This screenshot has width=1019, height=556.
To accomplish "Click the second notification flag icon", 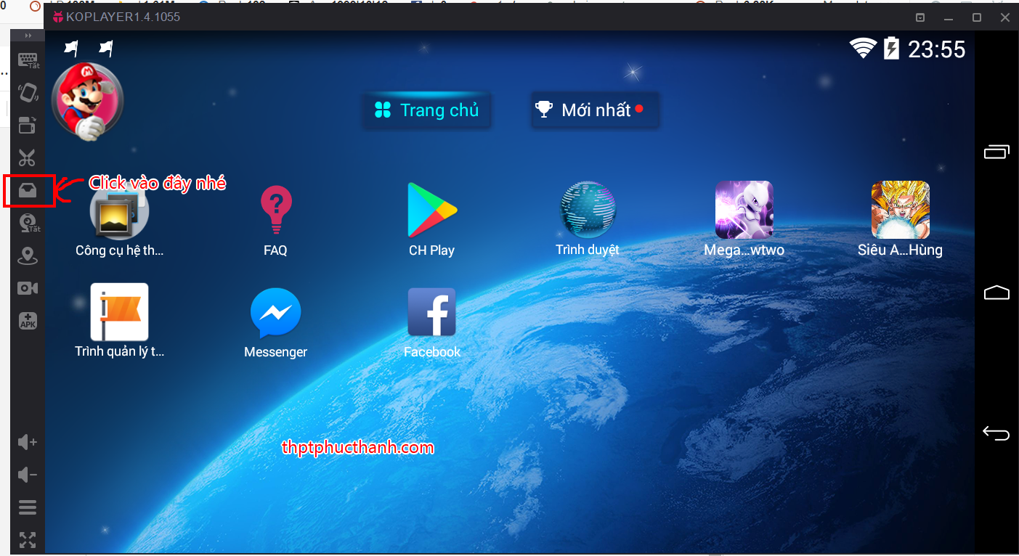I will click(x=106, y=49).
